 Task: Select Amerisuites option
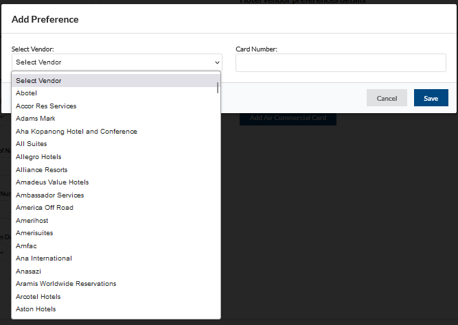pos(116,233)
